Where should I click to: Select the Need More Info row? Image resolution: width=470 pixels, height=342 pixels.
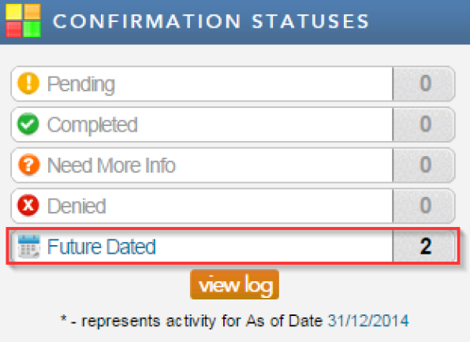pos(233,165)
